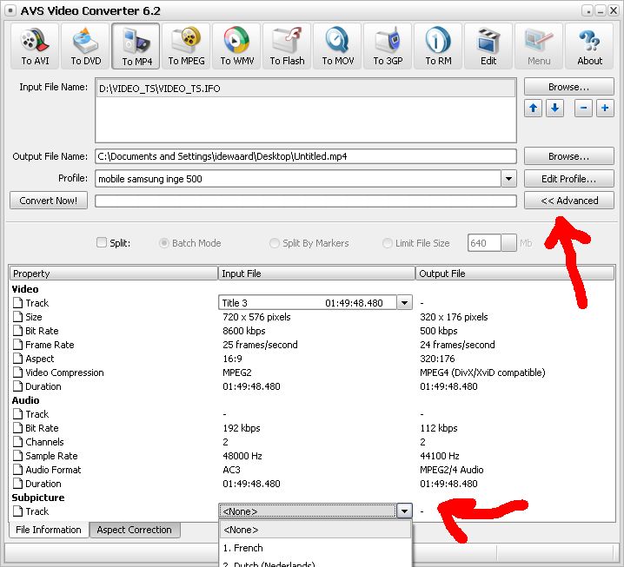This screenshot has height=567, width=624.
Task: Switch to the To MPEG format
Action: [x=186, y=46]
